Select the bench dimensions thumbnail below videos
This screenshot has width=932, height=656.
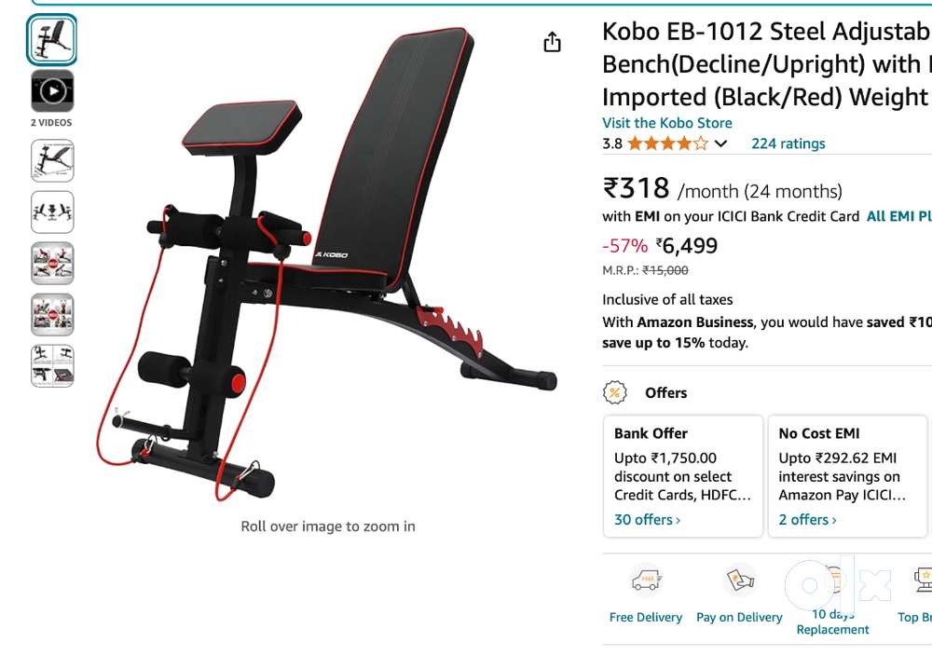[52, 160]
